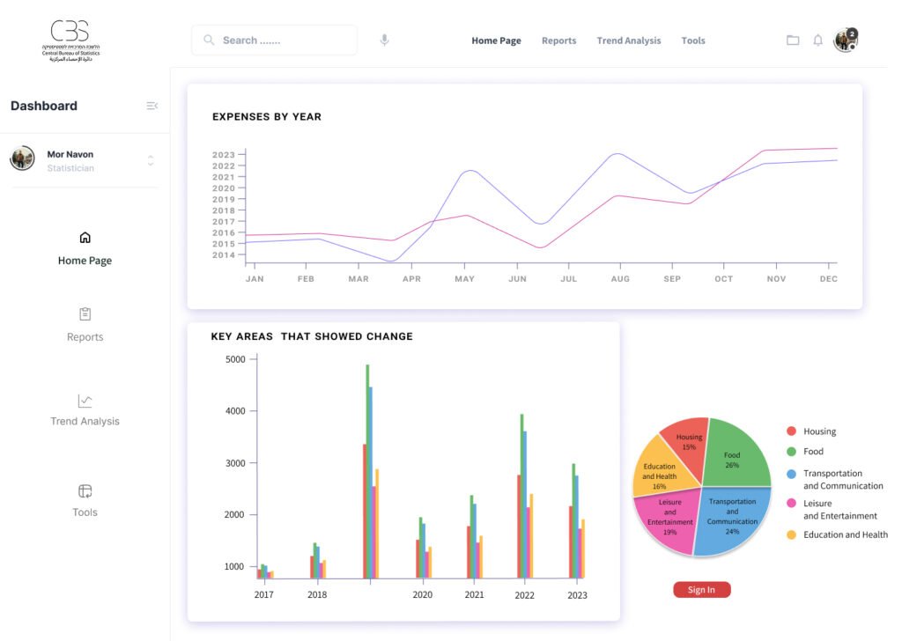902x641 pixels.
Task: Expand the Mor Navon profile selector
Action: click(151, 160)
